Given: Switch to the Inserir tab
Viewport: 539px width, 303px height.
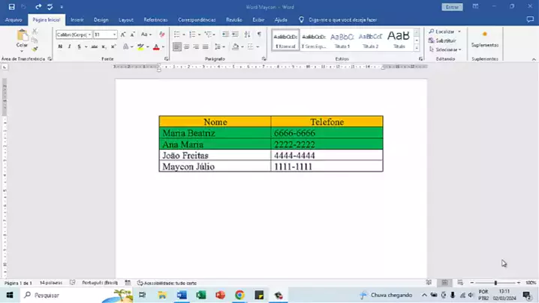Looking at the screenshot, I should coord(77,19).
